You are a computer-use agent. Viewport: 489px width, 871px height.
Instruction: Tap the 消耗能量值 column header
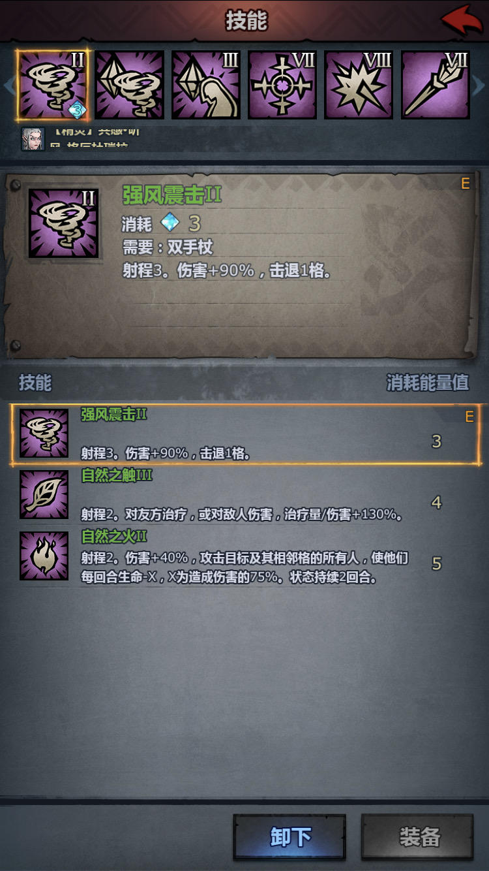[428, 383]
